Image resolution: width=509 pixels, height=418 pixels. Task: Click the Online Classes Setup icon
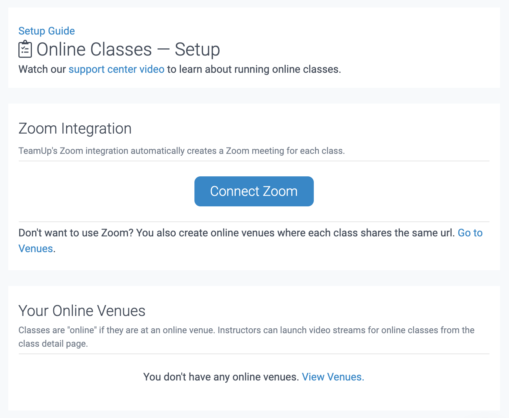click(x=25, y=49)
